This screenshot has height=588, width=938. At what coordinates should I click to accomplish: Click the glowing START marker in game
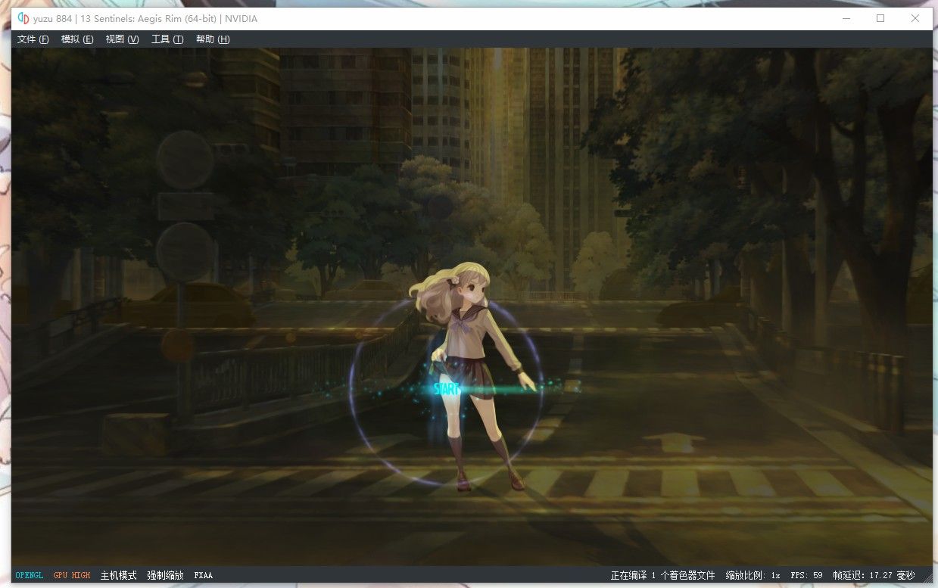pyautogui.click(x=447, y=390)
